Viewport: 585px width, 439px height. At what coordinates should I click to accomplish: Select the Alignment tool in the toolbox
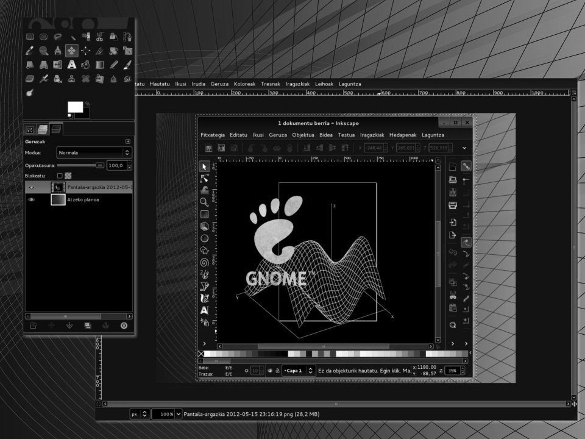point(85,51)
